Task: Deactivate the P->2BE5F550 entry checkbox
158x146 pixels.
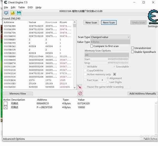Action: (6, 107)
